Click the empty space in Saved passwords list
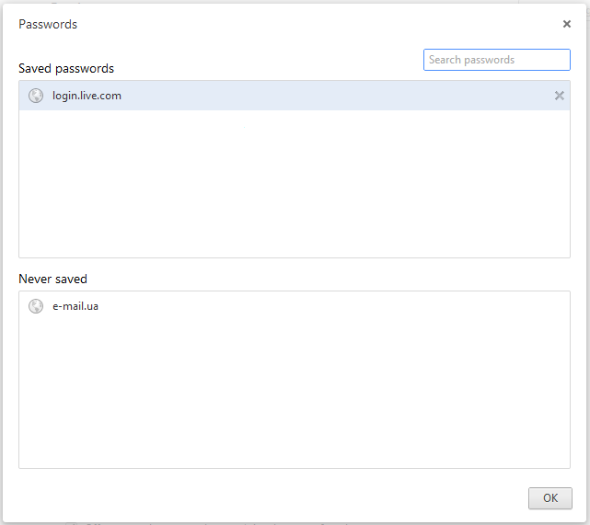 295,184
